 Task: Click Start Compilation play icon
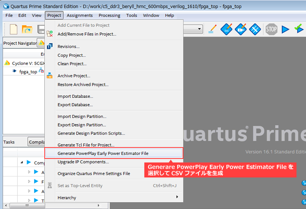(285, 30)
